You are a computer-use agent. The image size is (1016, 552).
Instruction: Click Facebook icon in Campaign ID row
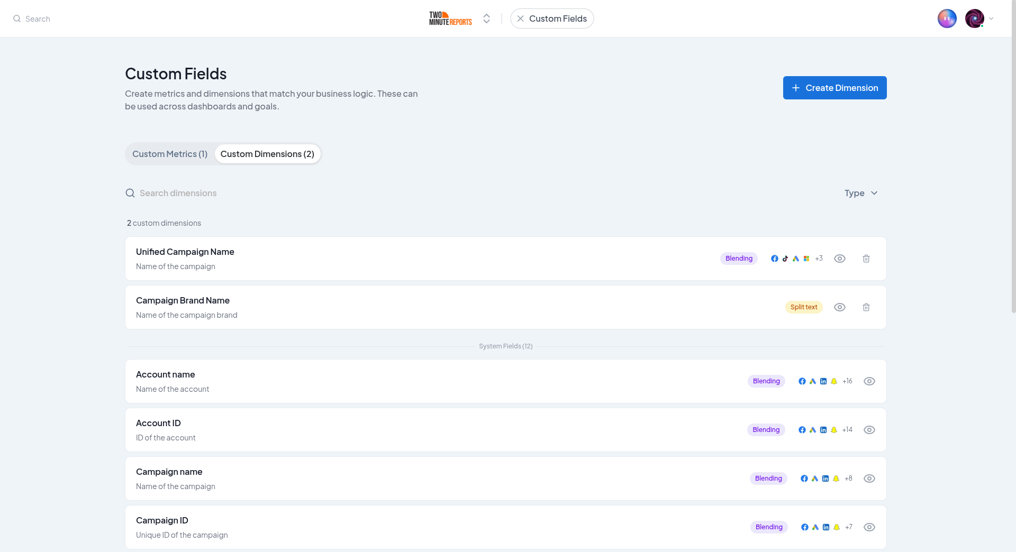[x=805, y=527]
